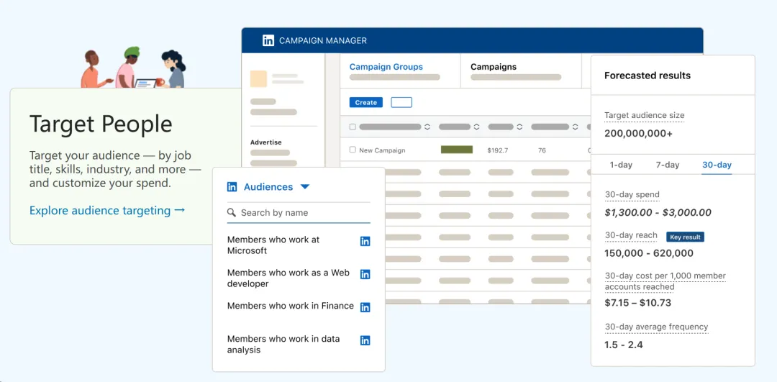Sort by the second column's sort arrows
This screenshot has width=777, height=382.
click(x=476, y=127)
